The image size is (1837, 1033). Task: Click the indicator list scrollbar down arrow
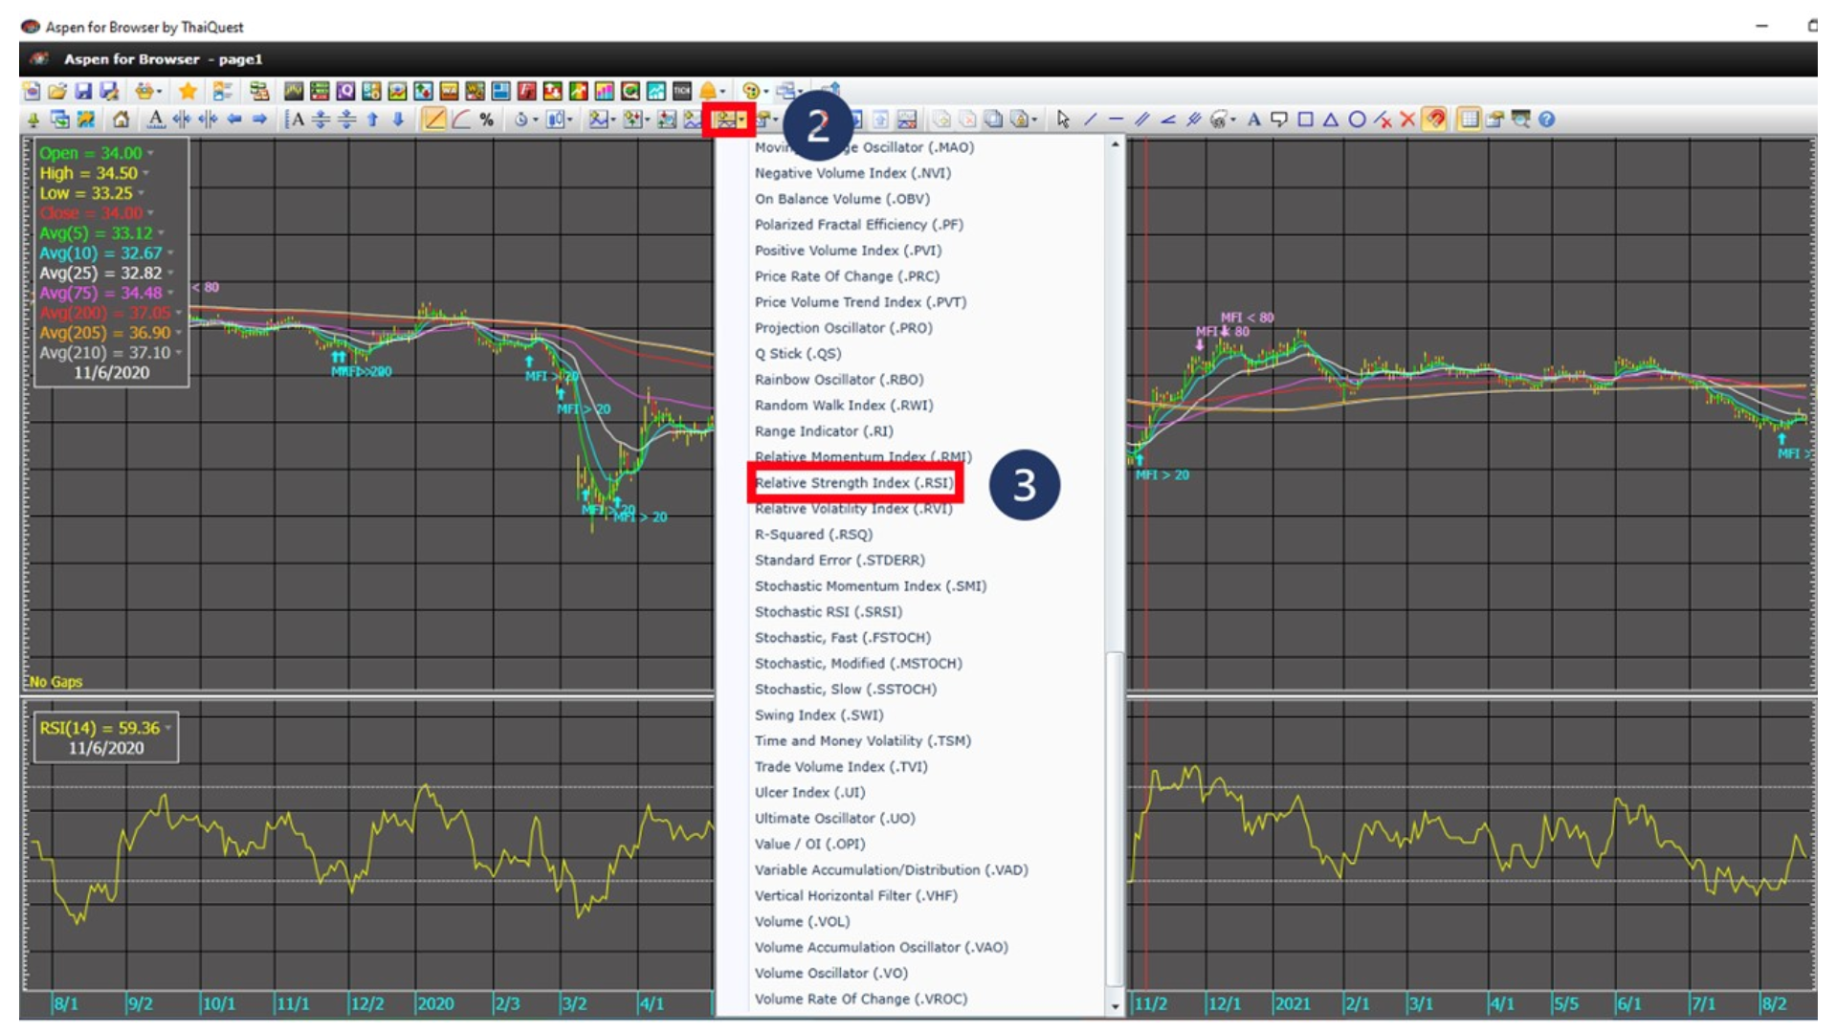coord(1113,1005)
